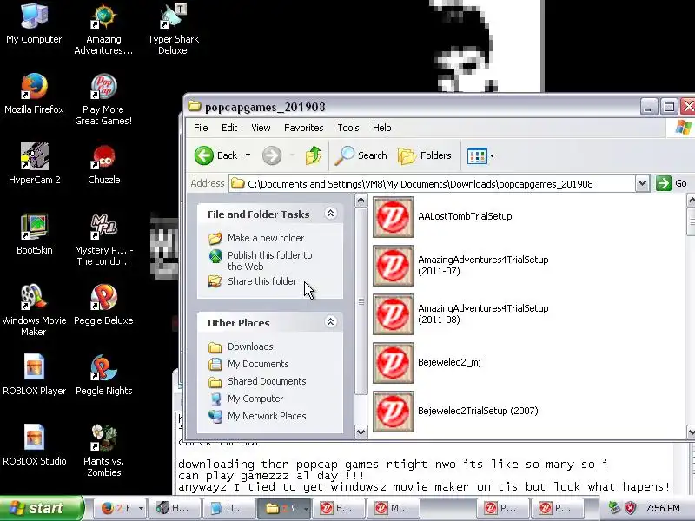
Task: Open the View menu
Action: (261, 128)
